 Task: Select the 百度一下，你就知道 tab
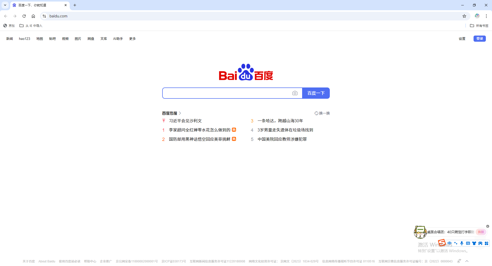pos(40,5)
